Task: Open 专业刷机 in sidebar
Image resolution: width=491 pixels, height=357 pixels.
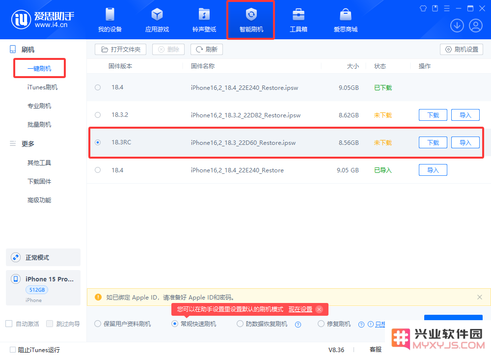Action: (x=39, y=106)
